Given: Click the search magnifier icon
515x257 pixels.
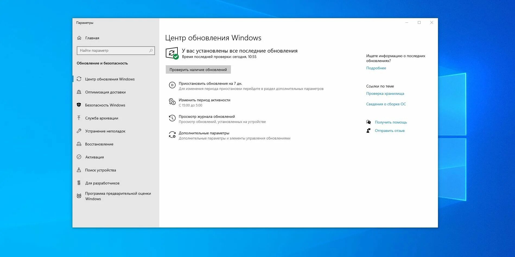Looking at the screenshot, I should tap(151, 51).
